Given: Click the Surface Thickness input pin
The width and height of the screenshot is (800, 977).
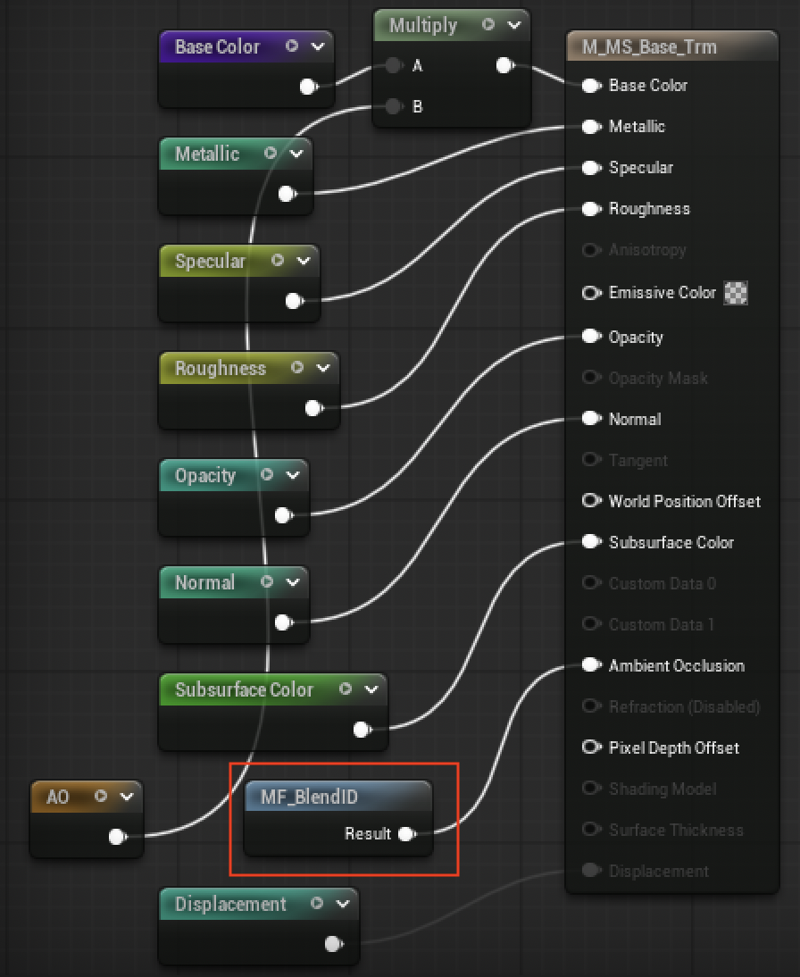Looking at the screenshot, I should 591,830.
